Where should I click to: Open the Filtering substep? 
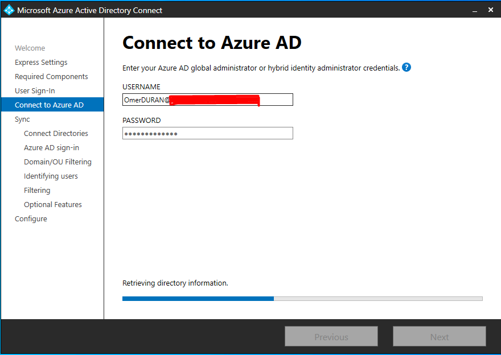[37, 190]
